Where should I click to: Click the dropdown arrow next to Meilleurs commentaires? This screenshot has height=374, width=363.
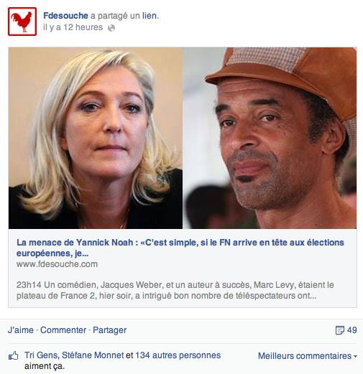[x=355, y=356]
